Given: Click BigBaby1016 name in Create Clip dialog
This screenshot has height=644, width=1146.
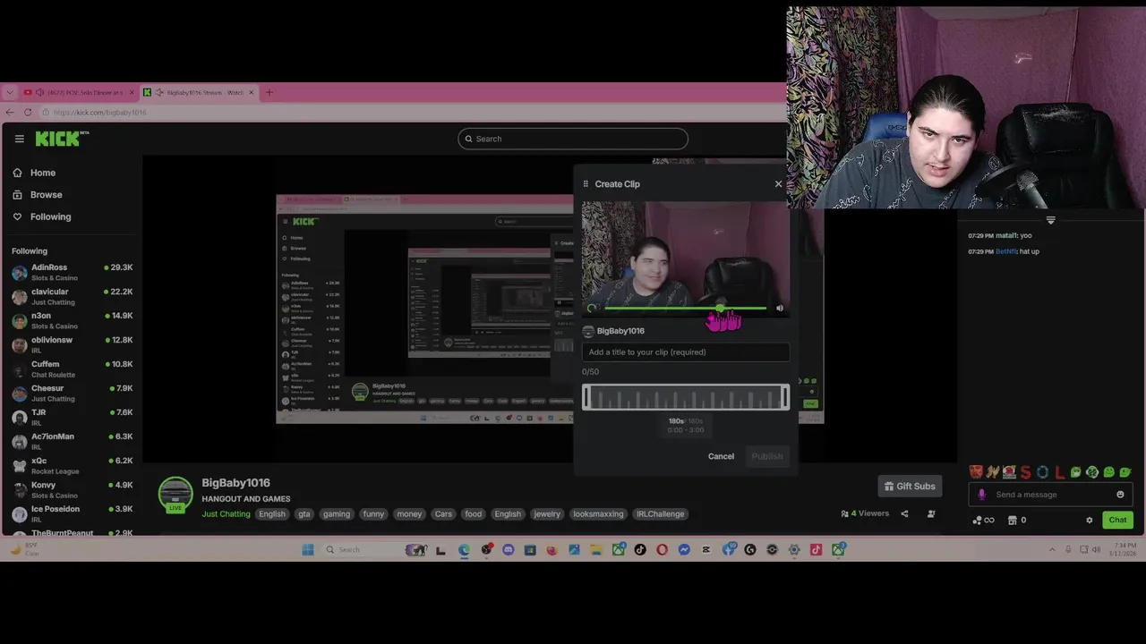Looking at the screenshot, I should (620, 331).
